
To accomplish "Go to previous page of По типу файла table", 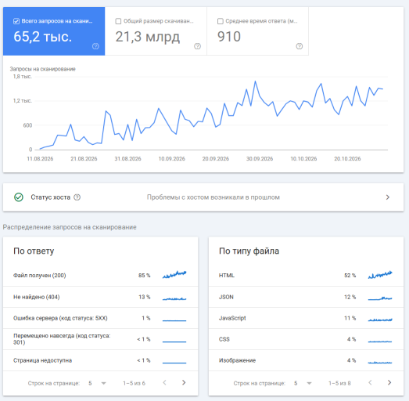I will click(x=370, y=382).
